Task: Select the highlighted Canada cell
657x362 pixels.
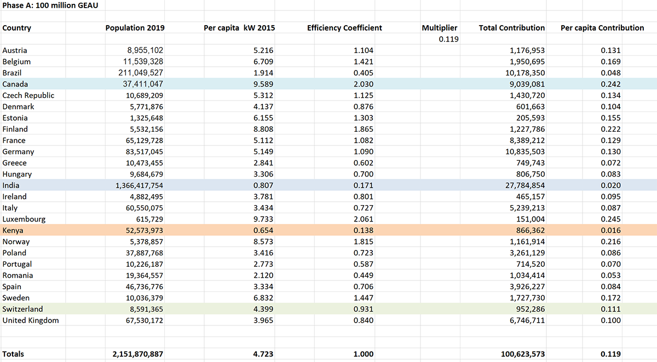Action: click(x=15, y=84)
